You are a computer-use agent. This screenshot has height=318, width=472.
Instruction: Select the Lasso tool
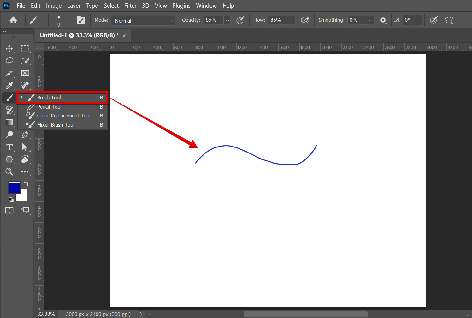[9, 61]
